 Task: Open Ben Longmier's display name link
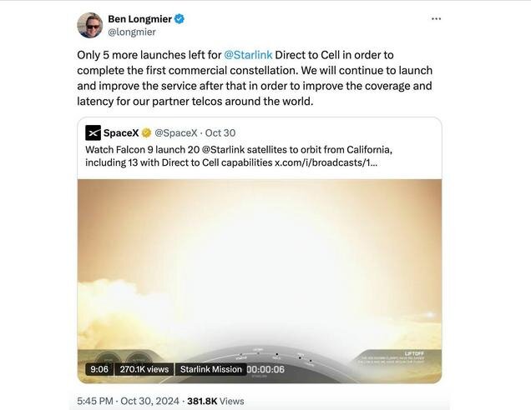(139, 18)
